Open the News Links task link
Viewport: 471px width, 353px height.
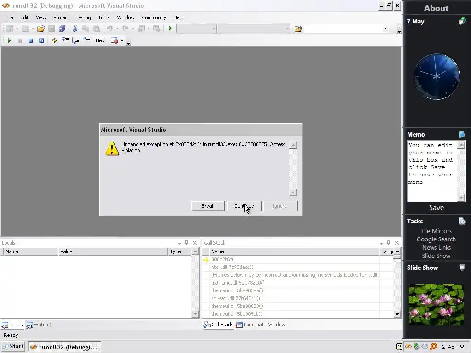[436, 247]
